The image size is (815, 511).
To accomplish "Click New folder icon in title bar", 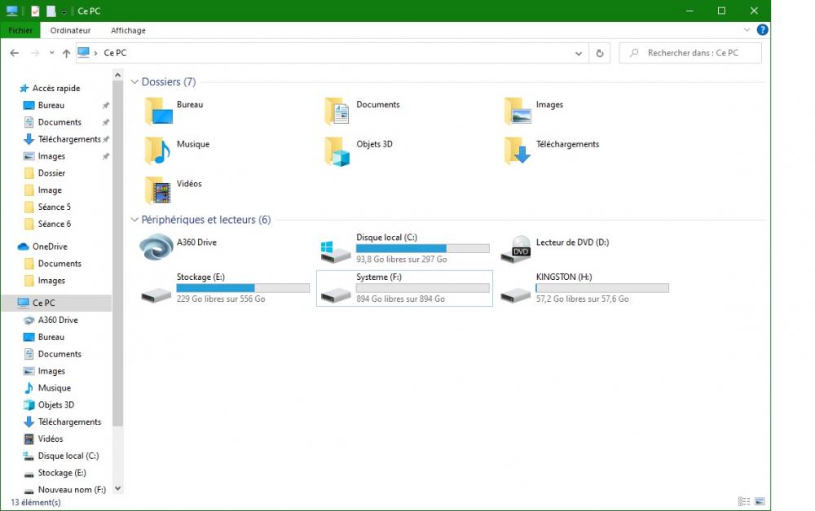I will coord(51,11).
